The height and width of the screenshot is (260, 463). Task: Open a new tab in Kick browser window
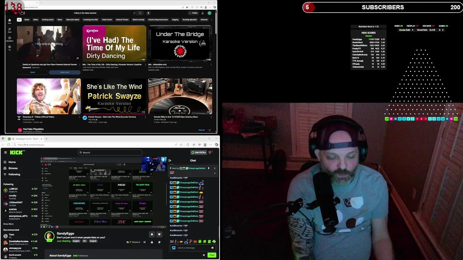[46, 139]
